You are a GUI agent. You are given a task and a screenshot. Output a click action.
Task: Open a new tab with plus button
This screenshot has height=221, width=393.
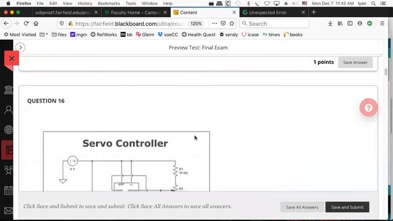click(314, 12)
